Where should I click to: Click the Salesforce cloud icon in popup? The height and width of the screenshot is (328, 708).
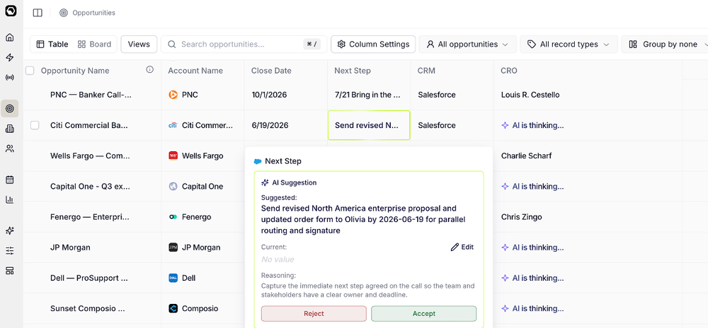point(258,161)
